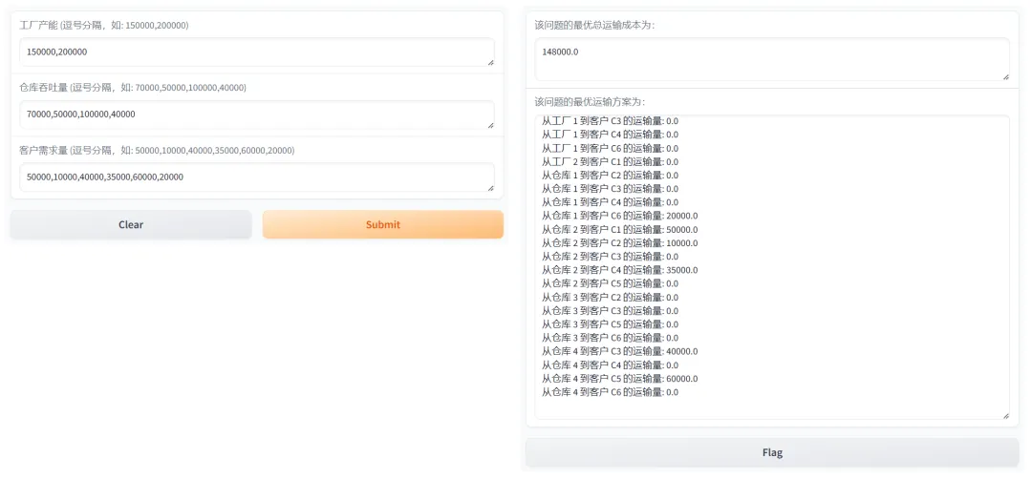This screenshot has height=479, width=1032.
Task: Select line 从仓库 3 到客户 C5 的运输量
Action: tap(610, 323)
